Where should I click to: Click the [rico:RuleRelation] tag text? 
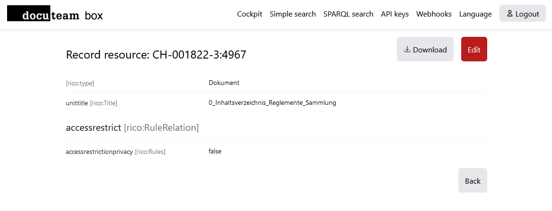(x=161, y=128)
